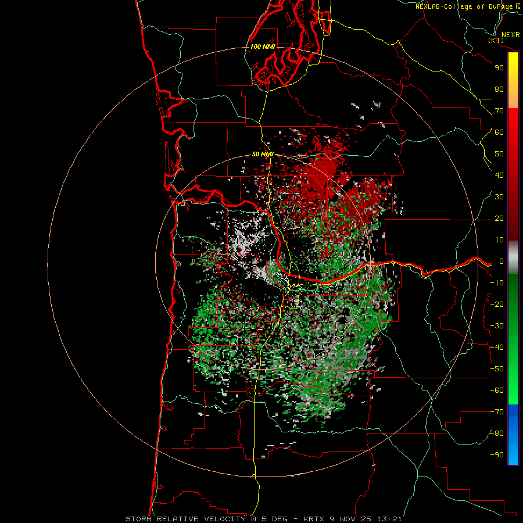Screen dimensions: 523x523
Task: Click the [KT] units label
Action: (496, 41)
